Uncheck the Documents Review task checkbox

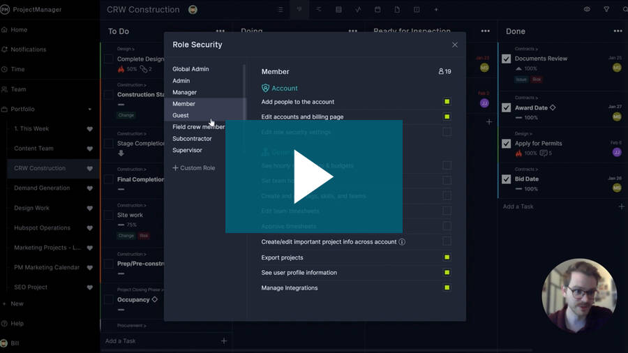pos(507,59)
